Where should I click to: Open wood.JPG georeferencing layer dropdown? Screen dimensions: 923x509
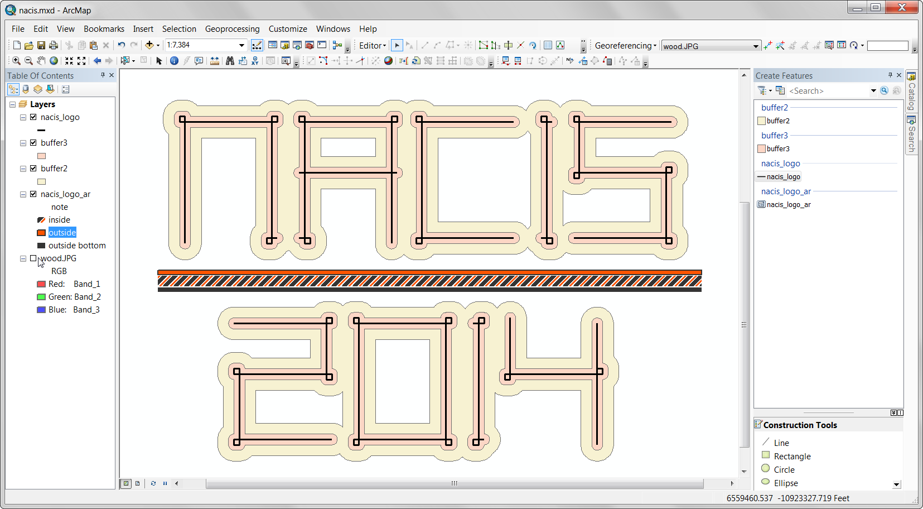pos(756,46)
